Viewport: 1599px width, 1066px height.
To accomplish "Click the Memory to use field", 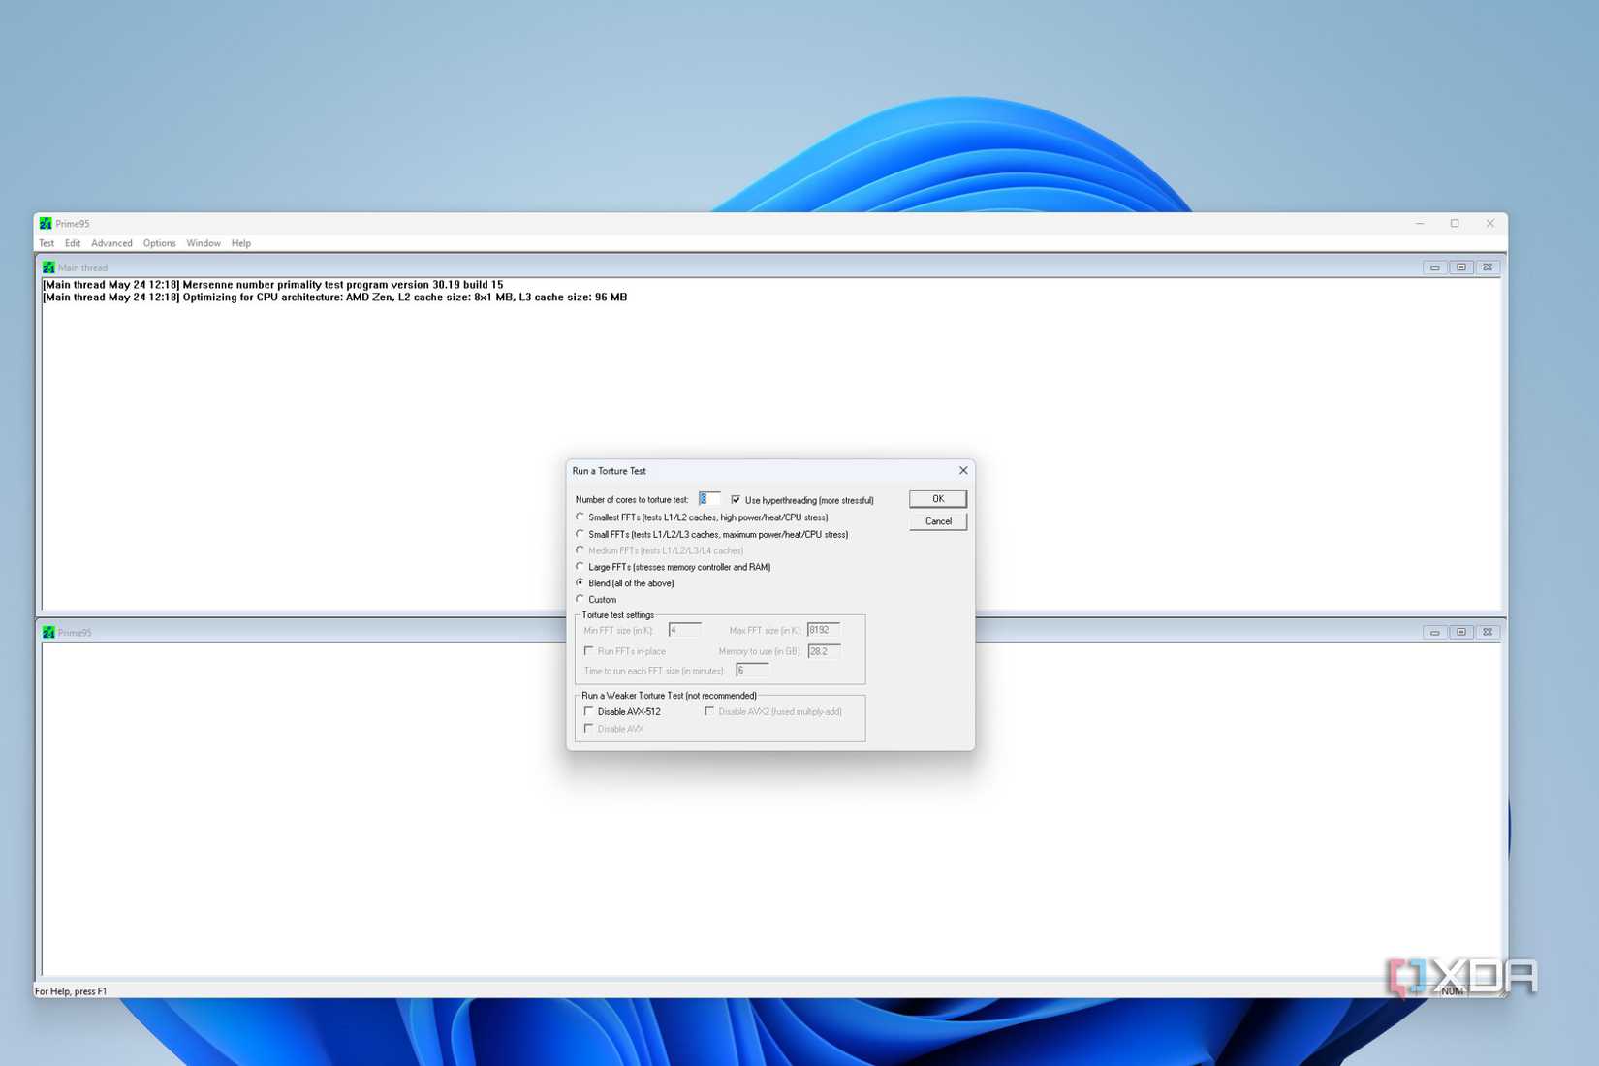I will (824, 651).
